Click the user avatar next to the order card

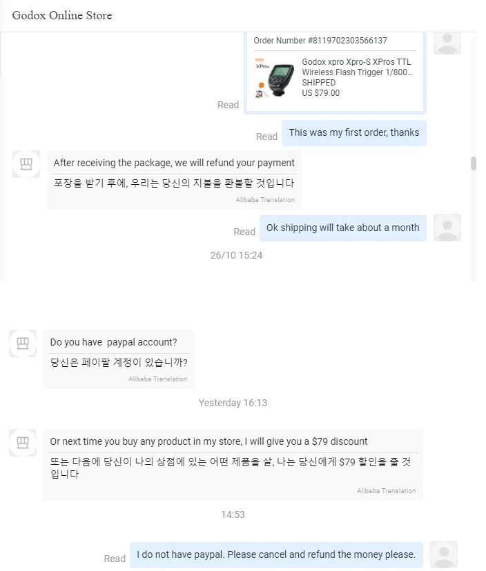tap(447, 41)
